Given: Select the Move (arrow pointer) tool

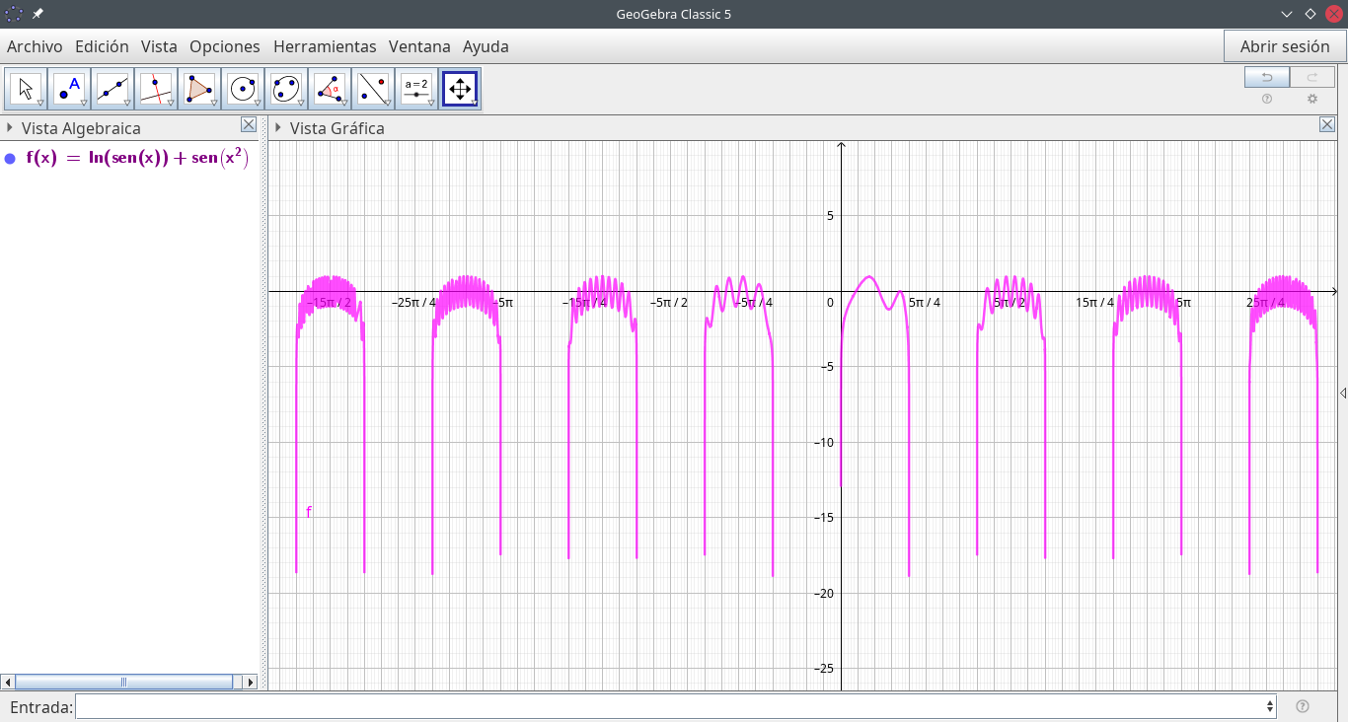Looking at the screenshot, I should pyautogui.click(x=26, y=89).
